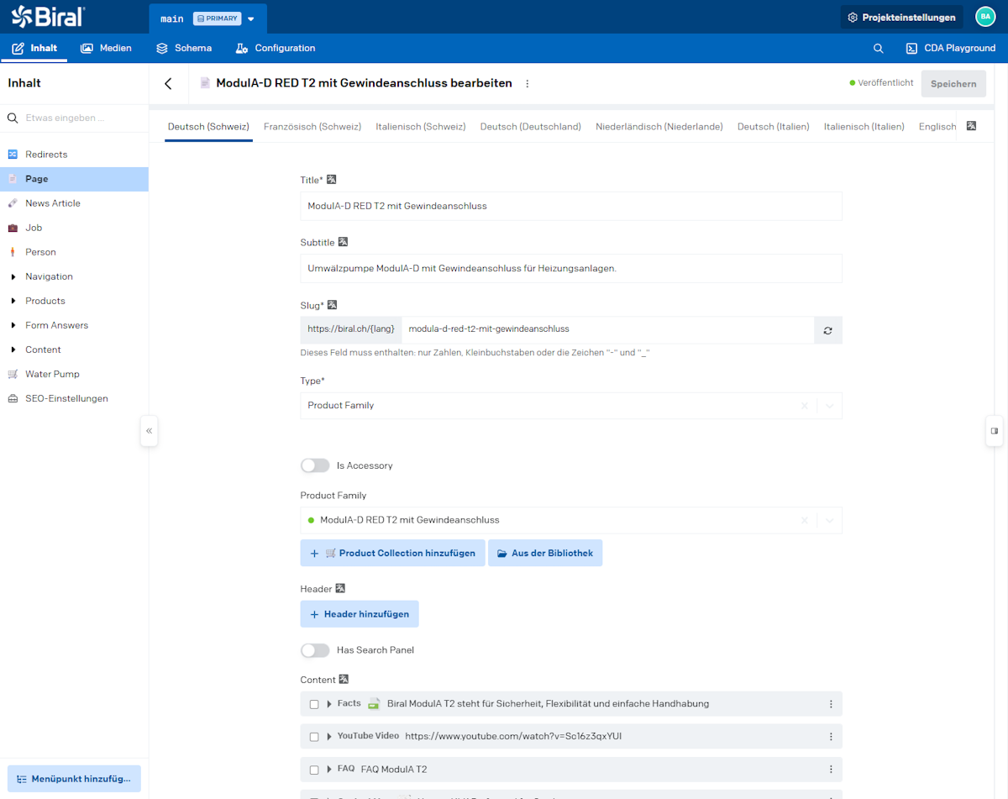Go back with the left arrow
The image size is (1008, 799).
[168, 83]
